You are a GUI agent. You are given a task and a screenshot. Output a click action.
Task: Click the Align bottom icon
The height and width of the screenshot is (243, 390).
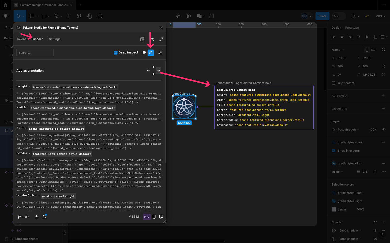tap(375, 37)
